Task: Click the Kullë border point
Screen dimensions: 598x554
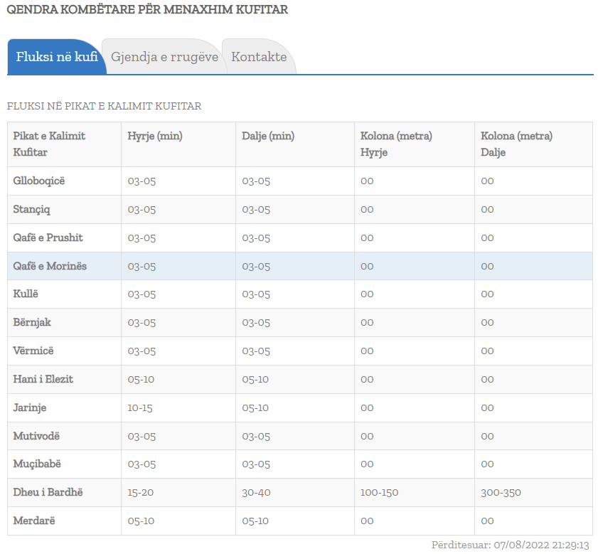Action: 26,294
